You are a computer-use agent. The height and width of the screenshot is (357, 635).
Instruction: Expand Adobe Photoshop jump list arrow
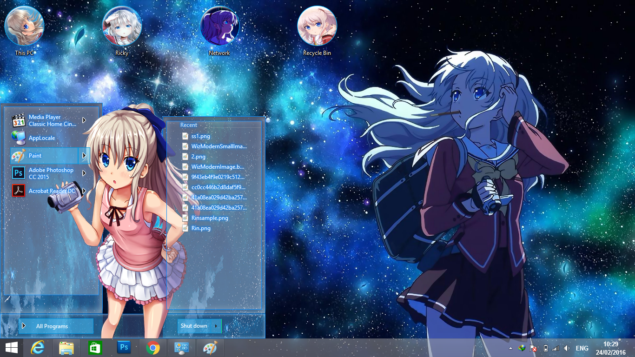click(84, 173)
